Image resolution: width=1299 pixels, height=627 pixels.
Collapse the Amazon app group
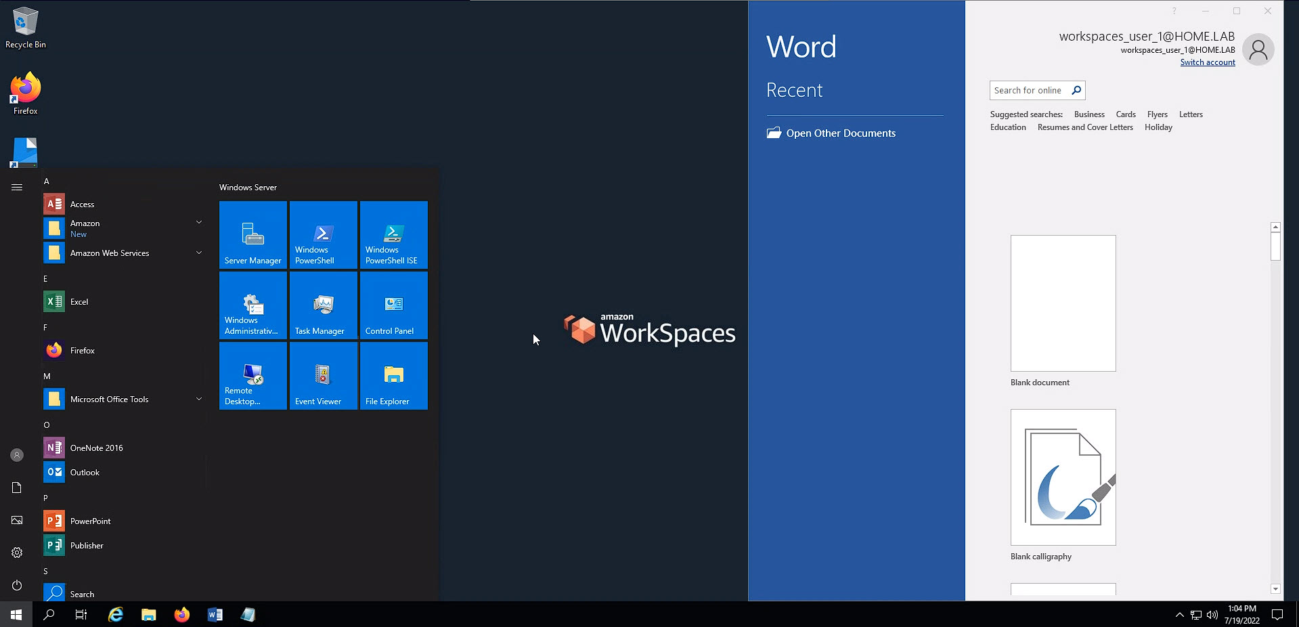198,222
